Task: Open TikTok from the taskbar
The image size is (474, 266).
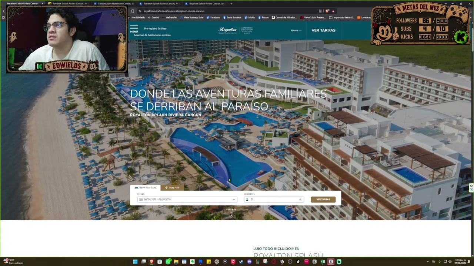Action: pyautogui.click(x=298, y=262)
